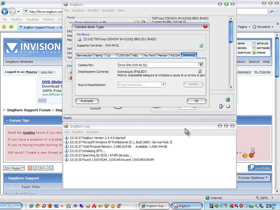
Task: Click the open book icon in ImgBurn window
Action: 228,106
